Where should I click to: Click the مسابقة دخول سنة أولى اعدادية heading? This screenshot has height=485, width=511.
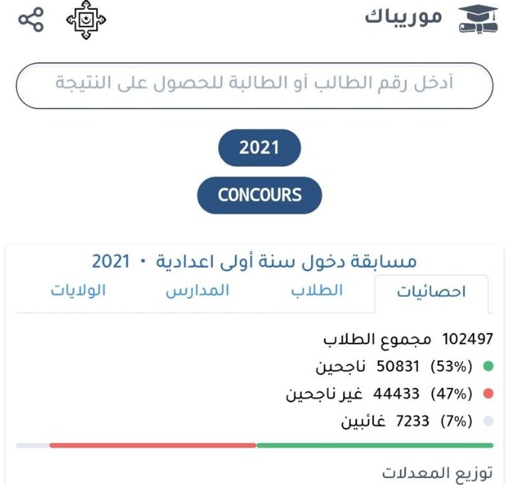[286, 262]
